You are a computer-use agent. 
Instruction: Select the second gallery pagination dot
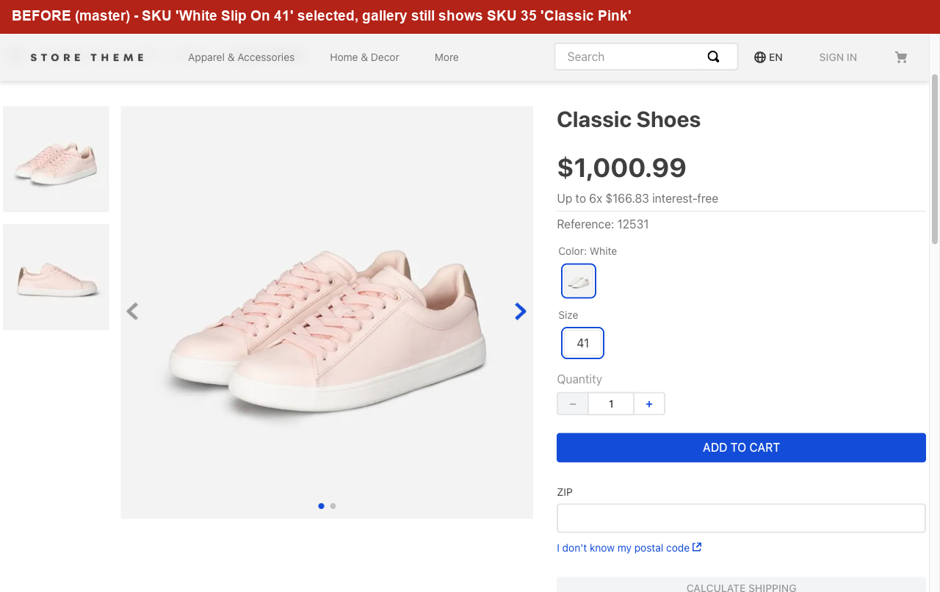point(333,506)
